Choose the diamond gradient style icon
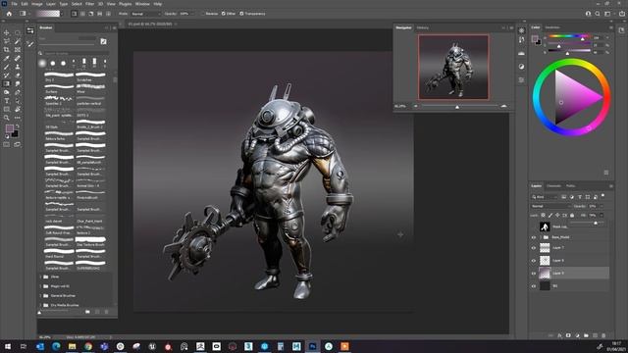Image resolution: width=628 pixels, height=353 pixels. coord(108,14)
